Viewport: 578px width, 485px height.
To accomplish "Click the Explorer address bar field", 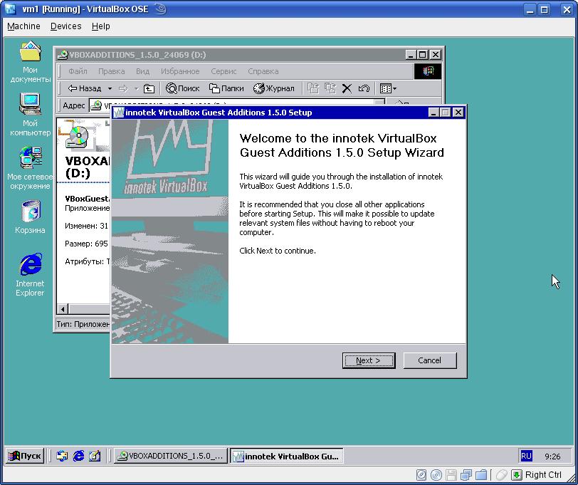I will pos(236,105).
